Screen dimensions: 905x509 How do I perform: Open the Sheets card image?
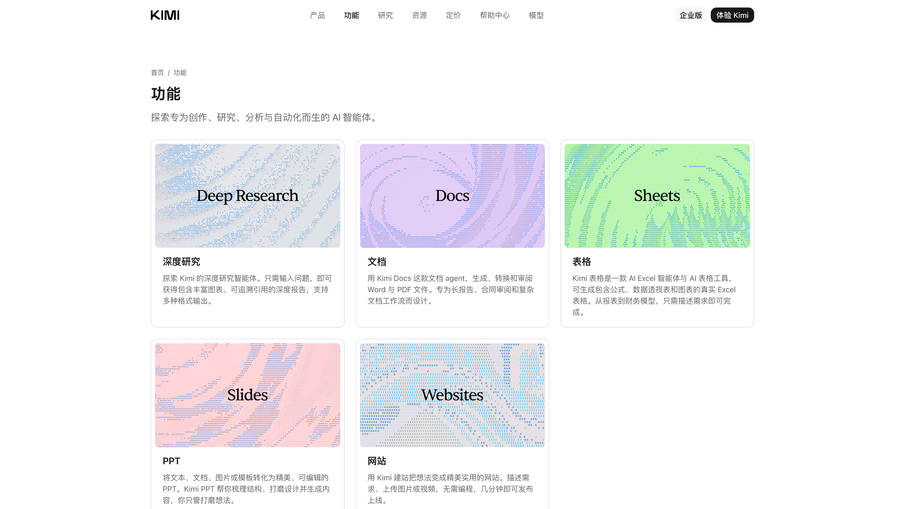click(x=657, y=195)
